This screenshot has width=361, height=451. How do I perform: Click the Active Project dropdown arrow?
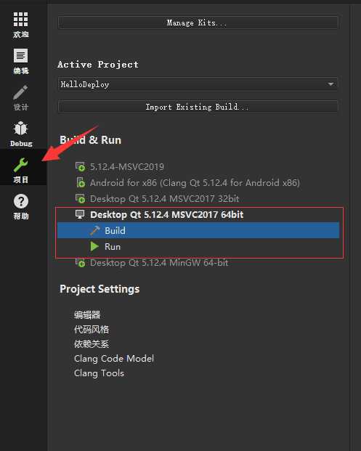pos(330,84)
